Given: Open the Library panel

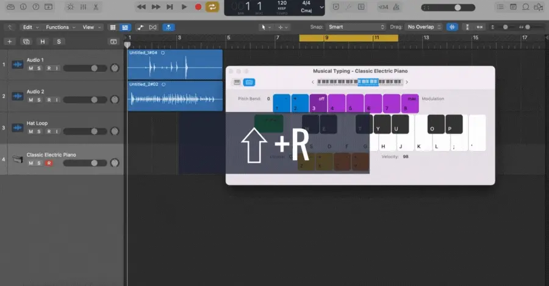Looking at the screenshot, I should click(10, 7).
